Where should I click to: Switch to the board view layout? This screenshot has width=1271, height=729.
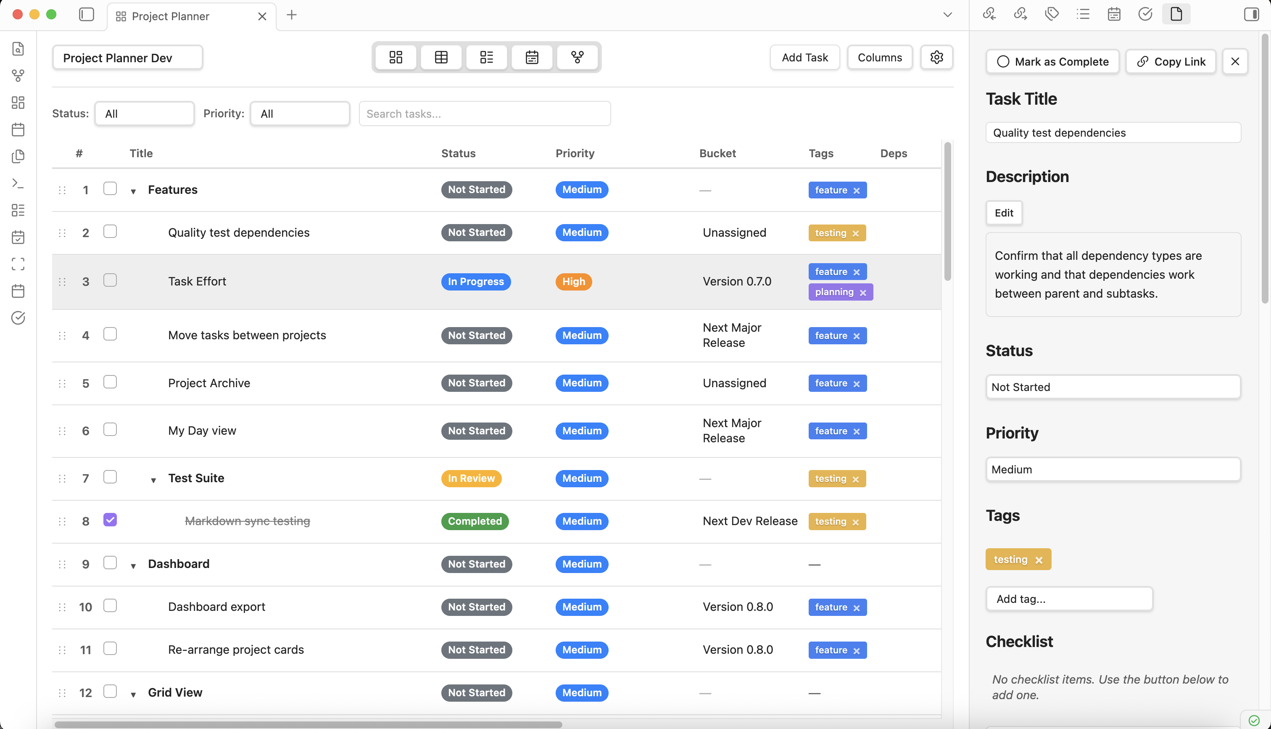point(396,57)
